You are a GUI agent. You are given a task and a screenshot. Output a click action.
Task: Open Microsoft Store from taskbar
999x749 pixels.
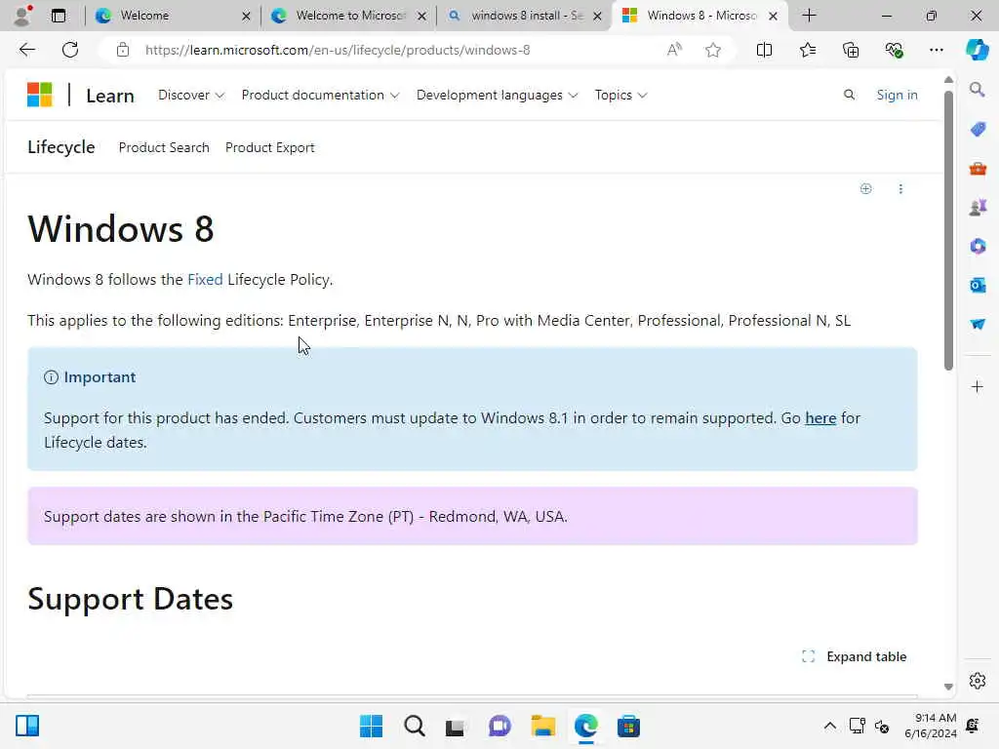(x=628, y=726)
